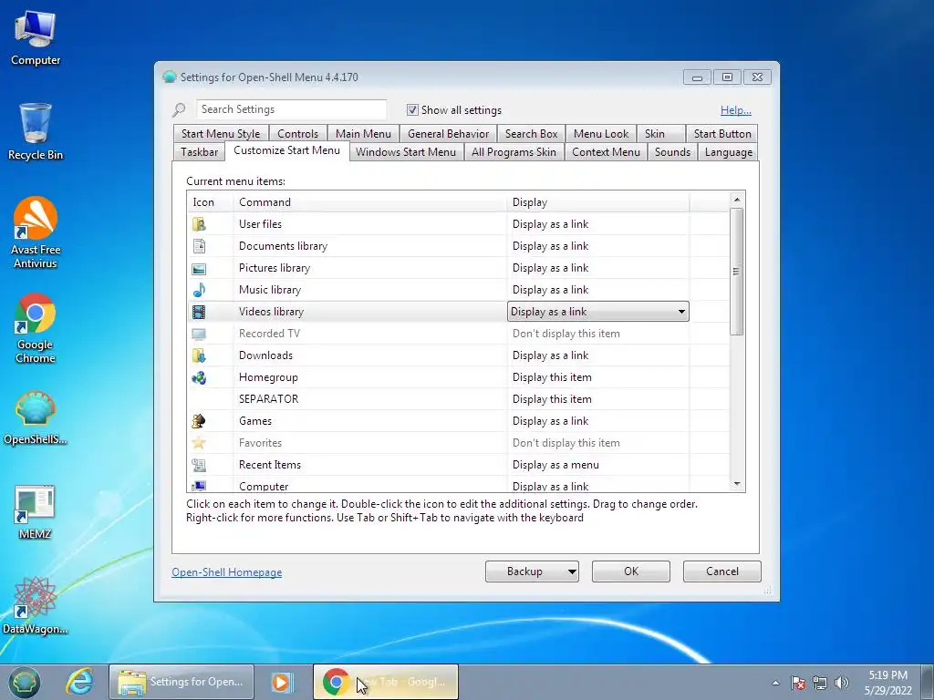Switch to the Start Menu Style tab

tap(221, 134)
